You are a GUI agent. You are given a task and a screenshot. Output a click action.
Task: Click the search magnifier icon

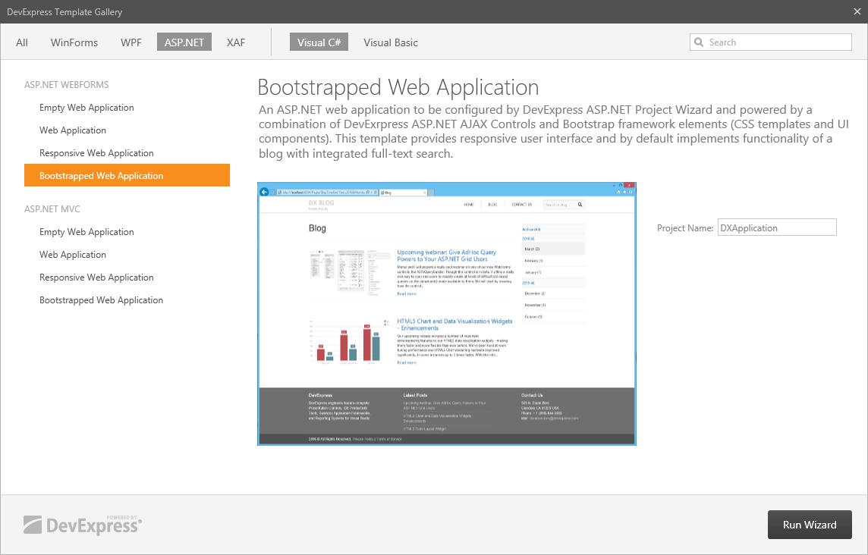pyautogui.click(x=699, y=42)
